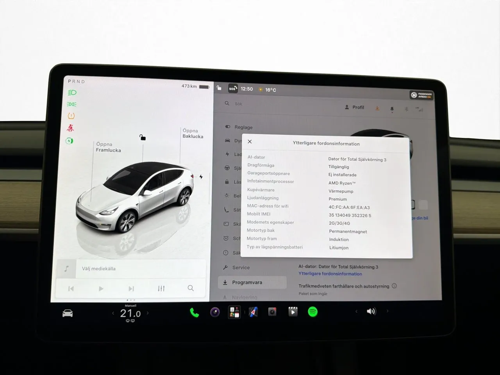
Task: Tap the lock icon in the top status bar
Action: coord(219,88)
